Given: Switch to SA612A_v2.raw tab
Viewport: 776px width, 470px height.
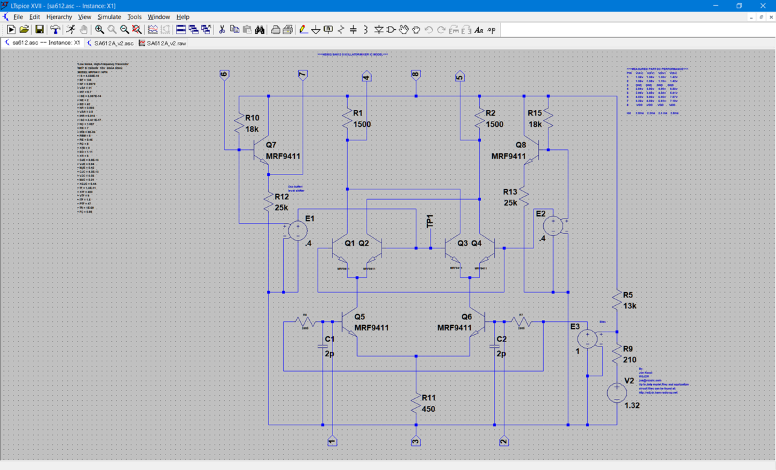Looking at the screenshot, I should pos(162,43).
